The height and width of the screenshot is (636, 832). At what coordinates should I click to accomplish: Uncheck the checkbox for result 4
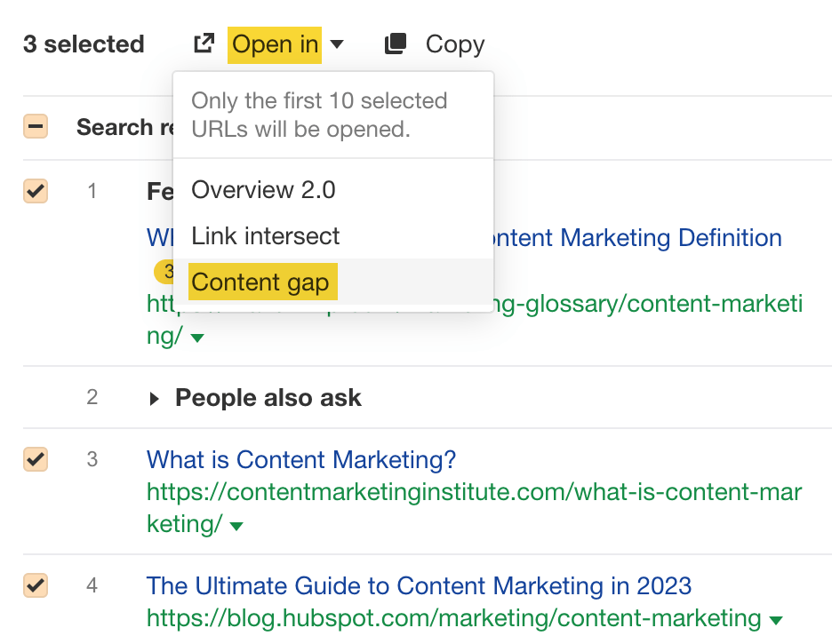pos(36,585)
